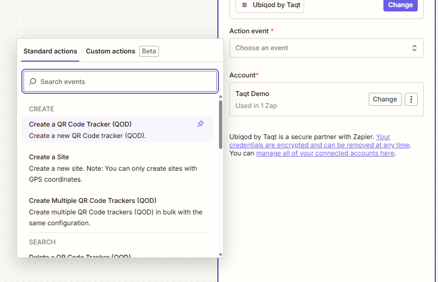438x282 pixels.
Task: Click the scrollbar down arrow
Action: (x=221, y=254)
